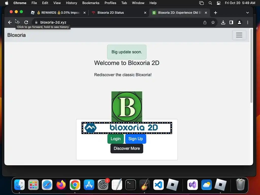Open purple Visual Studio in Dock
Image resolution: width=260 pixels, height=195 pixels.
[x=192, y=185]
